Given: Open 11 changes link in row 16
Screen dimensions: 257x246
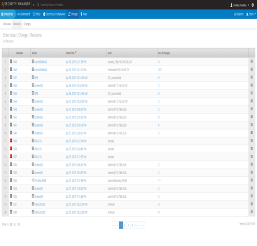Looking at the screenshot, I should click(159, 181).
